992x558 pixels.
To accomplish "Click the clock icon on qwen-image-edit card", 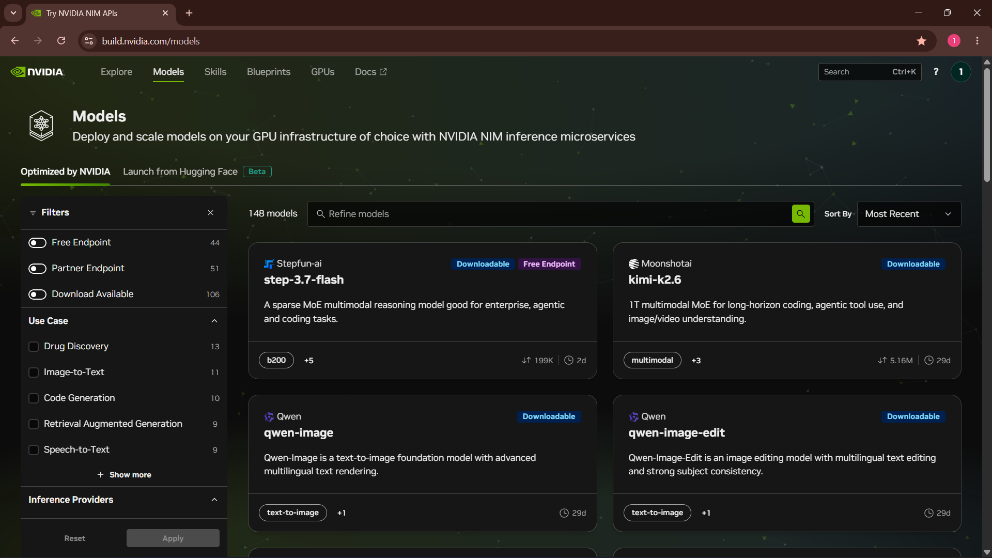I will pyautogui.click(x=928, y=513).
